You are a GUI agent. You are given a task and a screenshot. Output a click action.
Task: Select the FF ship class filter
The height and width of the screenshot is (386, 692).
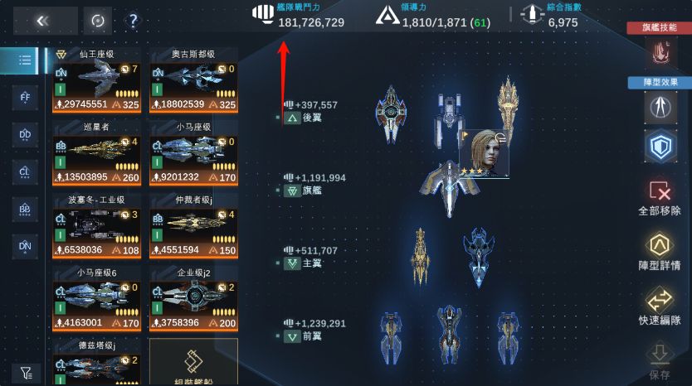pos(25,98)
